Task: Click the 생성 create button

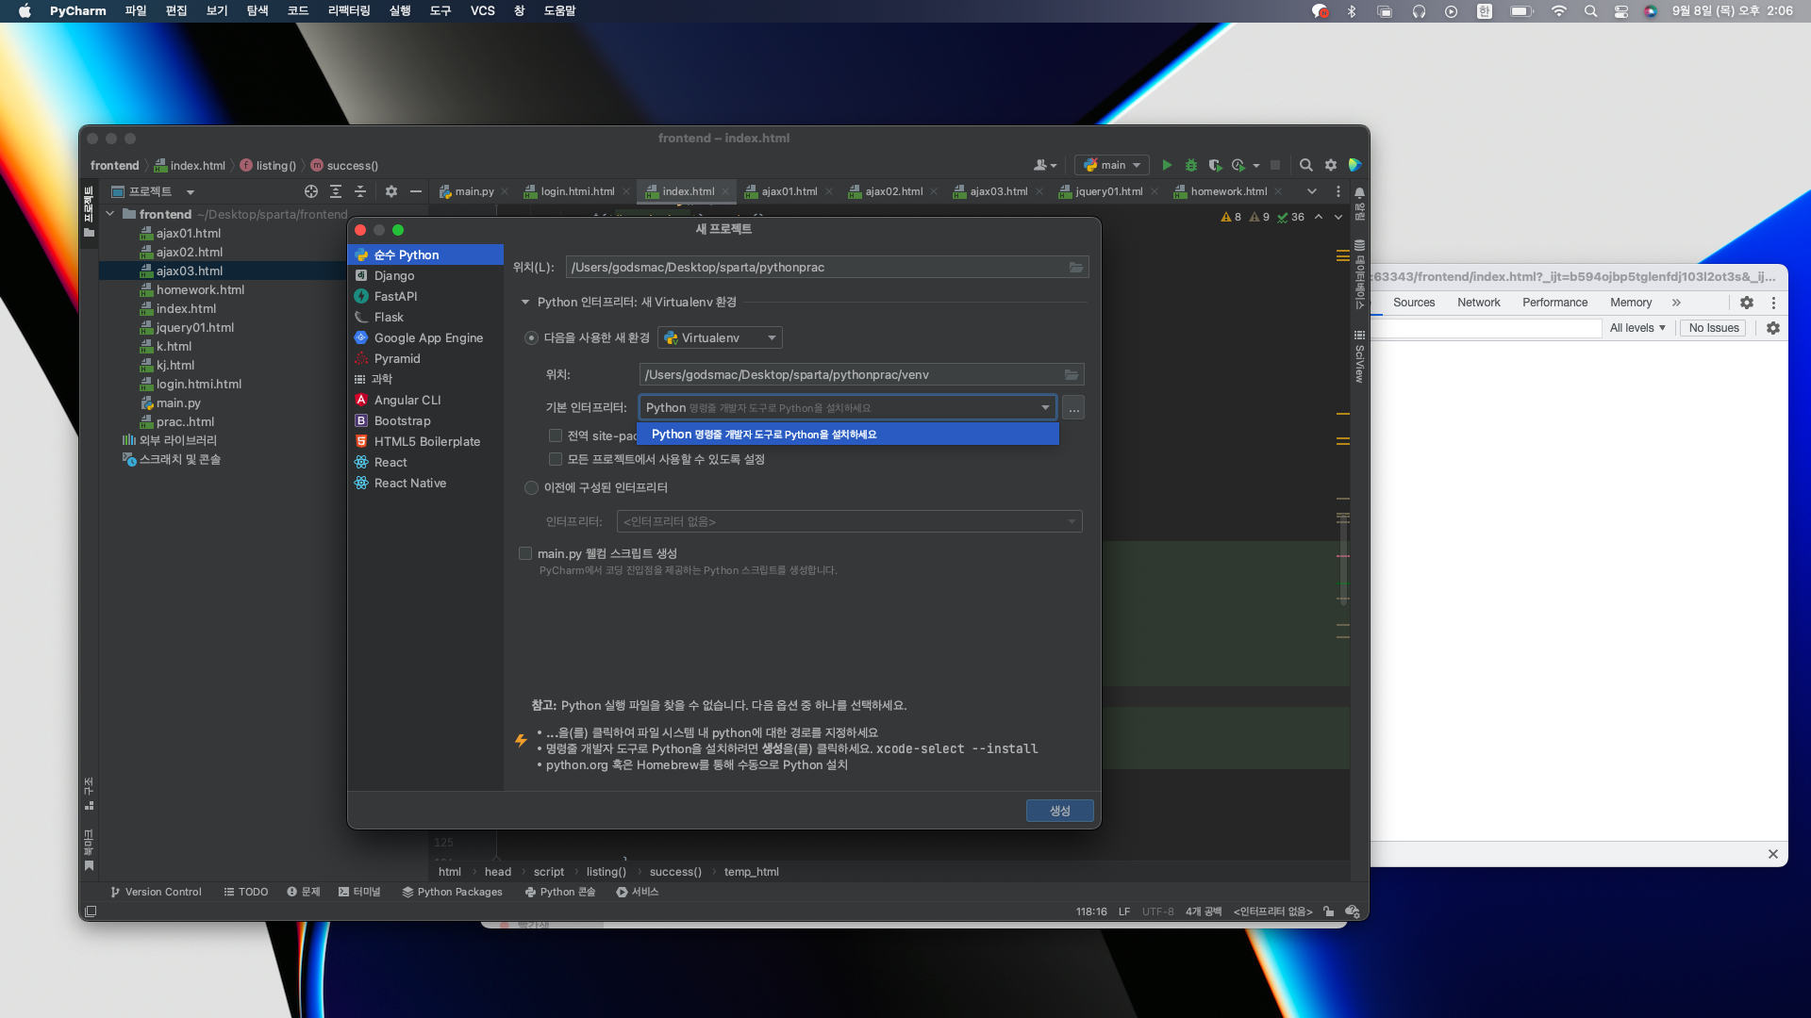Action: click(x=1060, y=811)
